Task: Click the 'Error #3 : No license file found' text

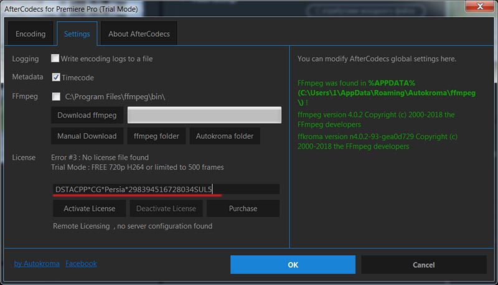Action: coord(100,157)
